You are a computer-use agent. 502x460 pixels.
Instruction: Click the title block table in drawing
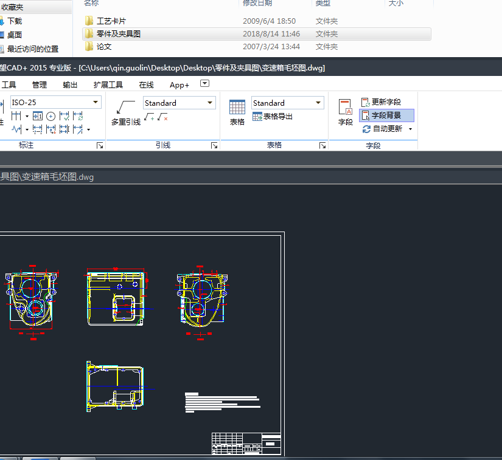(246, 444)
